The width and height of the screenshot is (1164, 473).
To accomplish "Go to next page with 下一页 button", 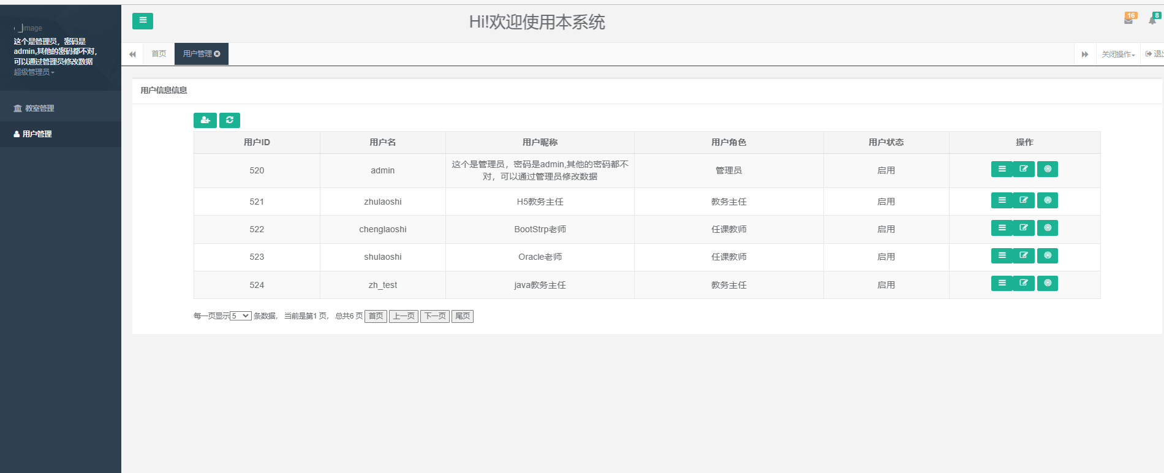I will tap(435, 316).
